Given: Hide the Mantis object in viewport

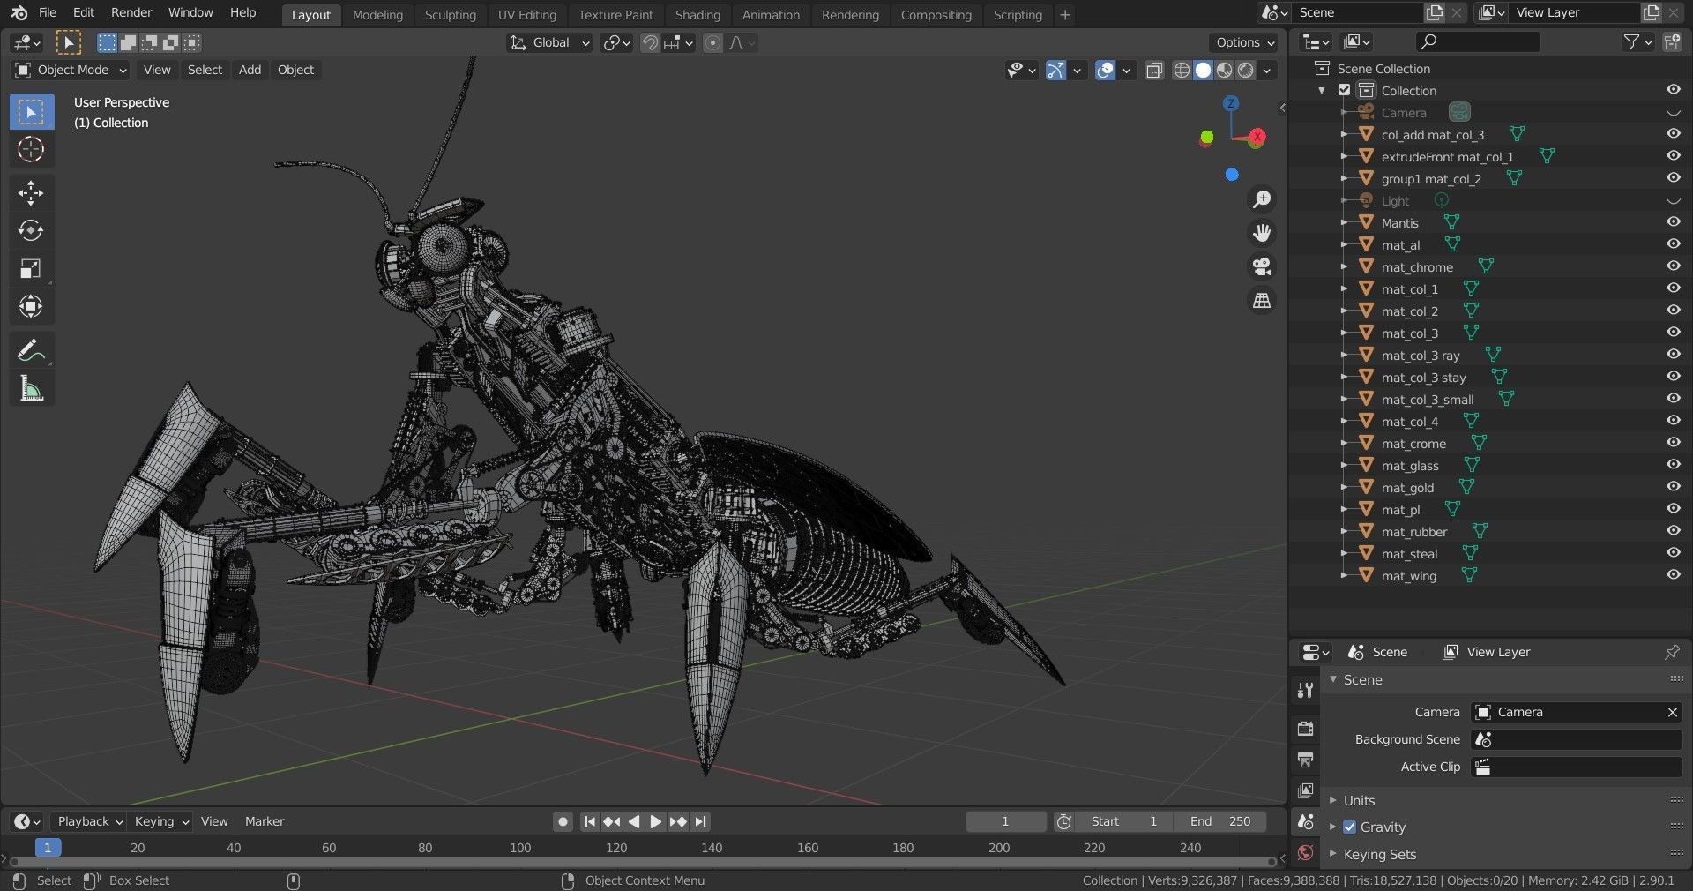Looking at the screenshot, I should click(1673, 222).
